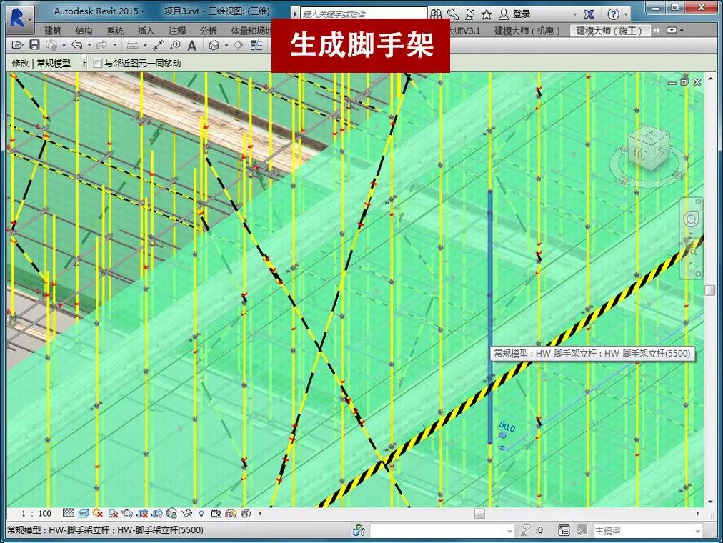
Task: Expand the Undo history dropdown arrow
Action: (x=89, y=45)
